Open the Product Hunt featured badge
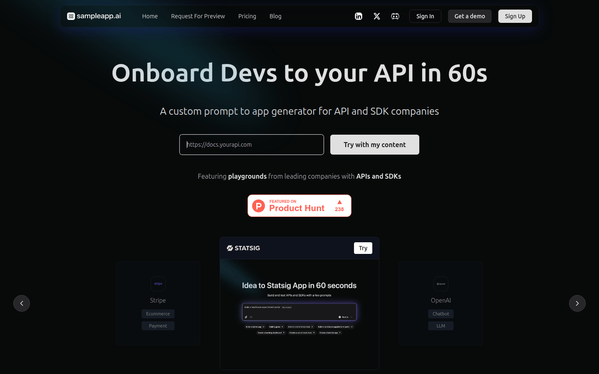Image resolution: width=599 pixels, height=374 pixels. pos(299,206)
